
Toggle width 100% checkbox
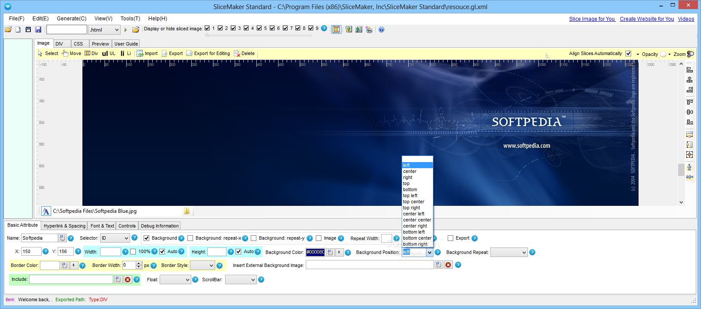point(133,251)
